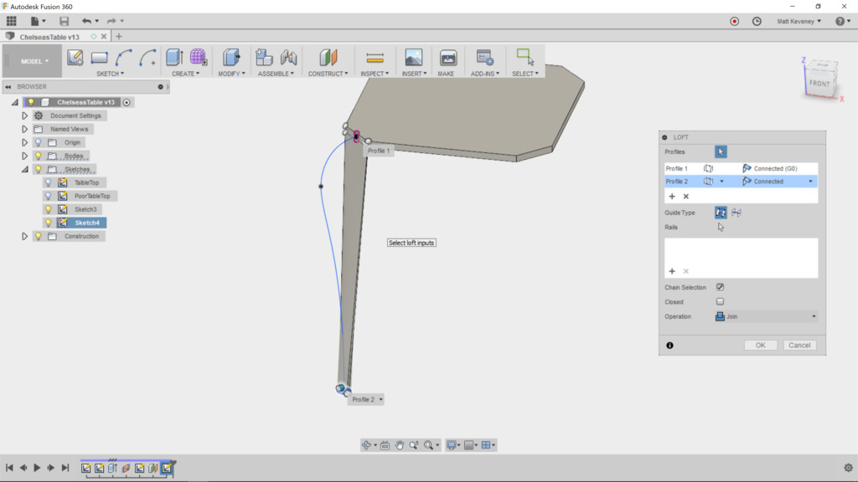Click the Zoom magnifier in the navigation bar
The image size is (858, 482).
pyautogui.click(x=414, y=444)
